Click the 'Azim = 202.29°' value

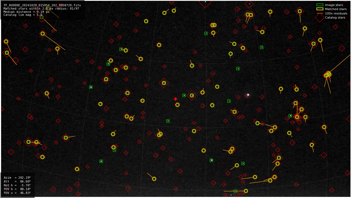coord(17,178)
